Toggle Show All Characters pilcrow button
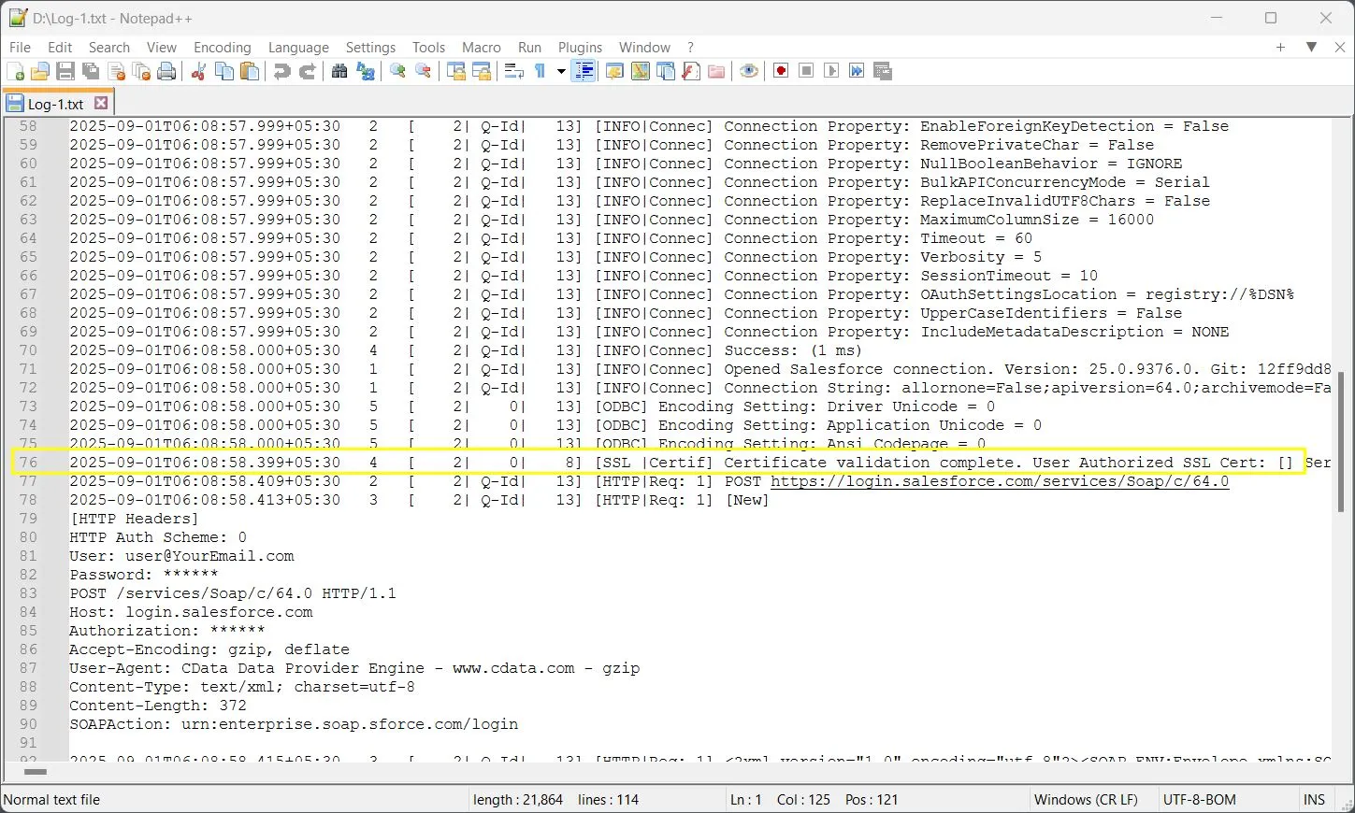This screenshot has width=1355, height=813. (x=541, y=72)
